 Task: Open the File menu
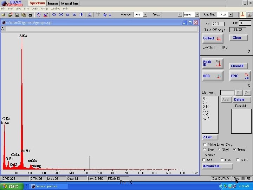coord(3,8)
